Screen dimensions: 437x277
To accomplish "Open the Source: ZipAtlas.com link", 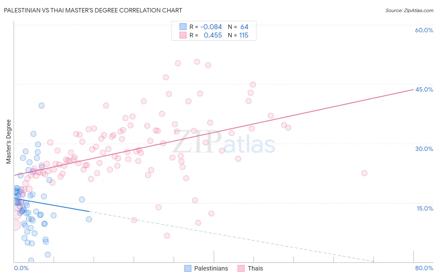I will (x=409, y=10).
